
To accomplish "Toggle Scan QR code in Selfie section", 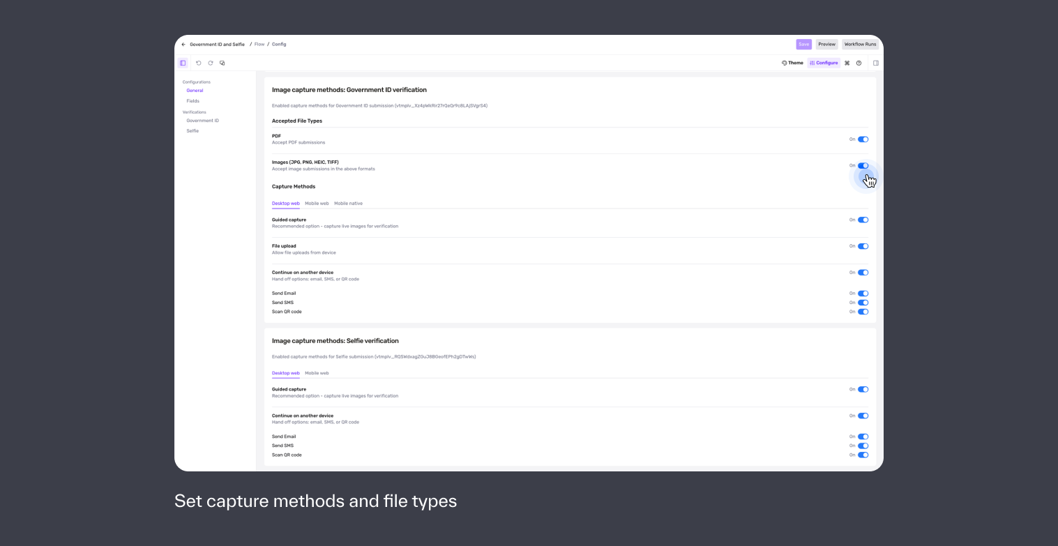I will 863,455.
